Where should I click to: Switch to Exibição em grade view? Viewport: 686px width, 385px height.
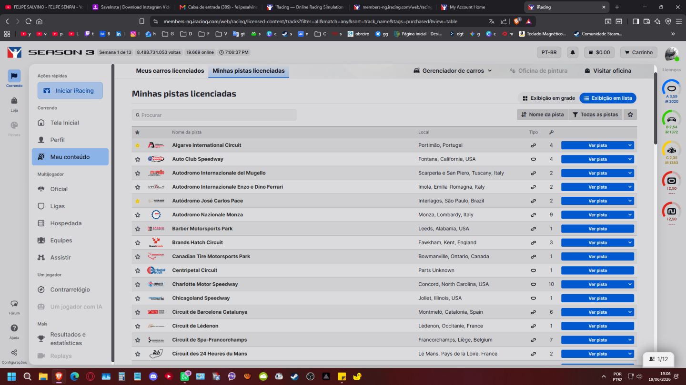click(548, 98)
